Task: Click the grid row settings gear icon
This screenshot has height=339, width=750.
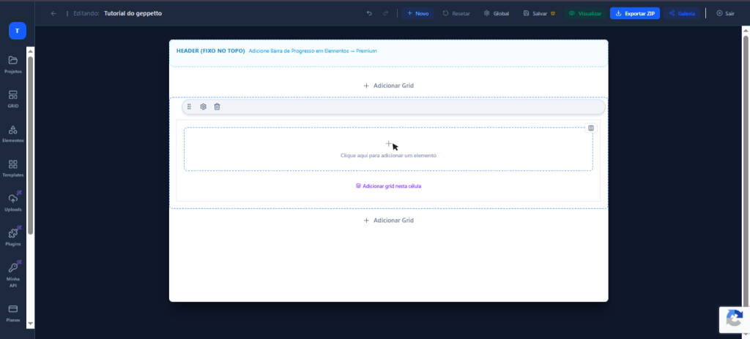Action: tap(203, 107)
